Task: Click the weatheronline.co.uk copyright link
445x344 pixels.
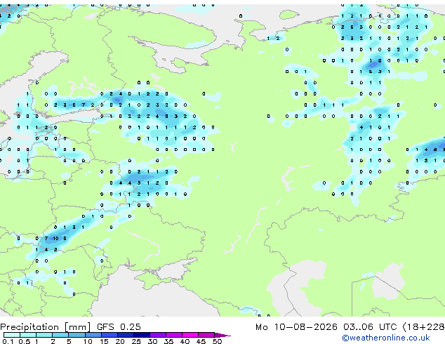Action: 385,338
